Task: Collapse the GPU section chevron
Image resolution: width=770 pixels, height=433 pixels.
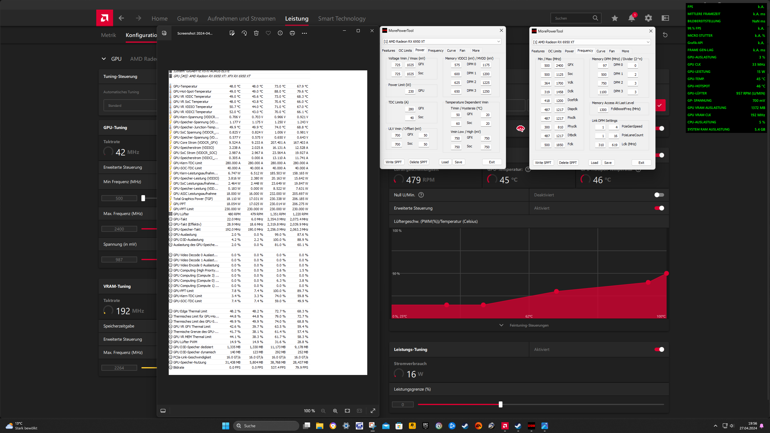Action: point(104,59)
